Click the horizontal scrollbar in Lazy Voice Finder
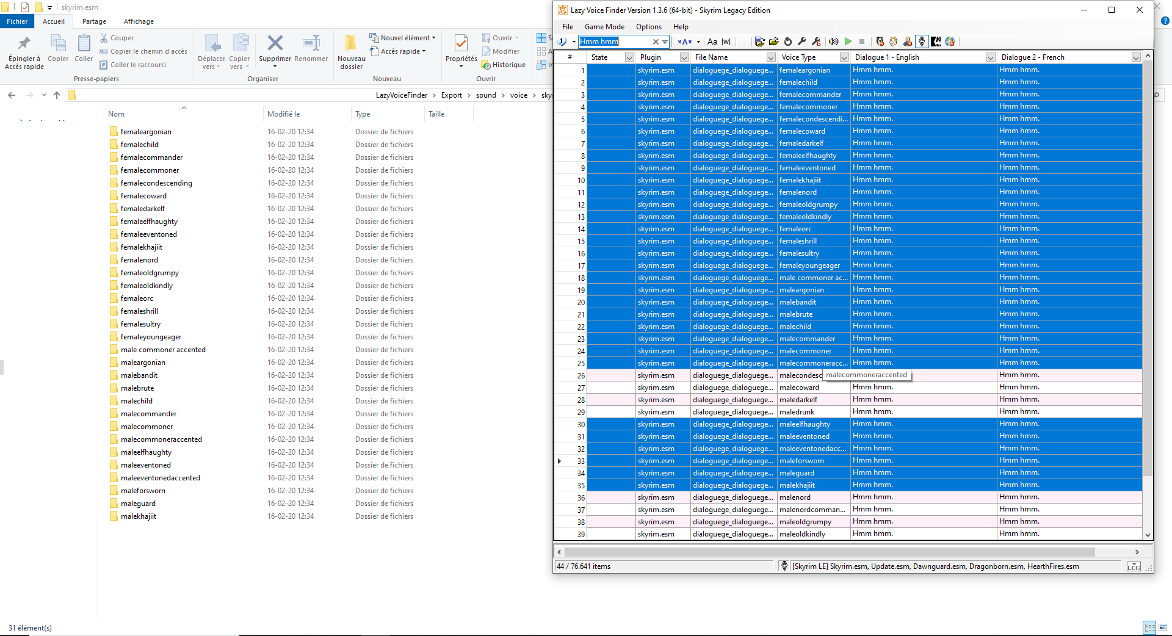Viewport: 1172px width, 636px height. click(830, 552)
